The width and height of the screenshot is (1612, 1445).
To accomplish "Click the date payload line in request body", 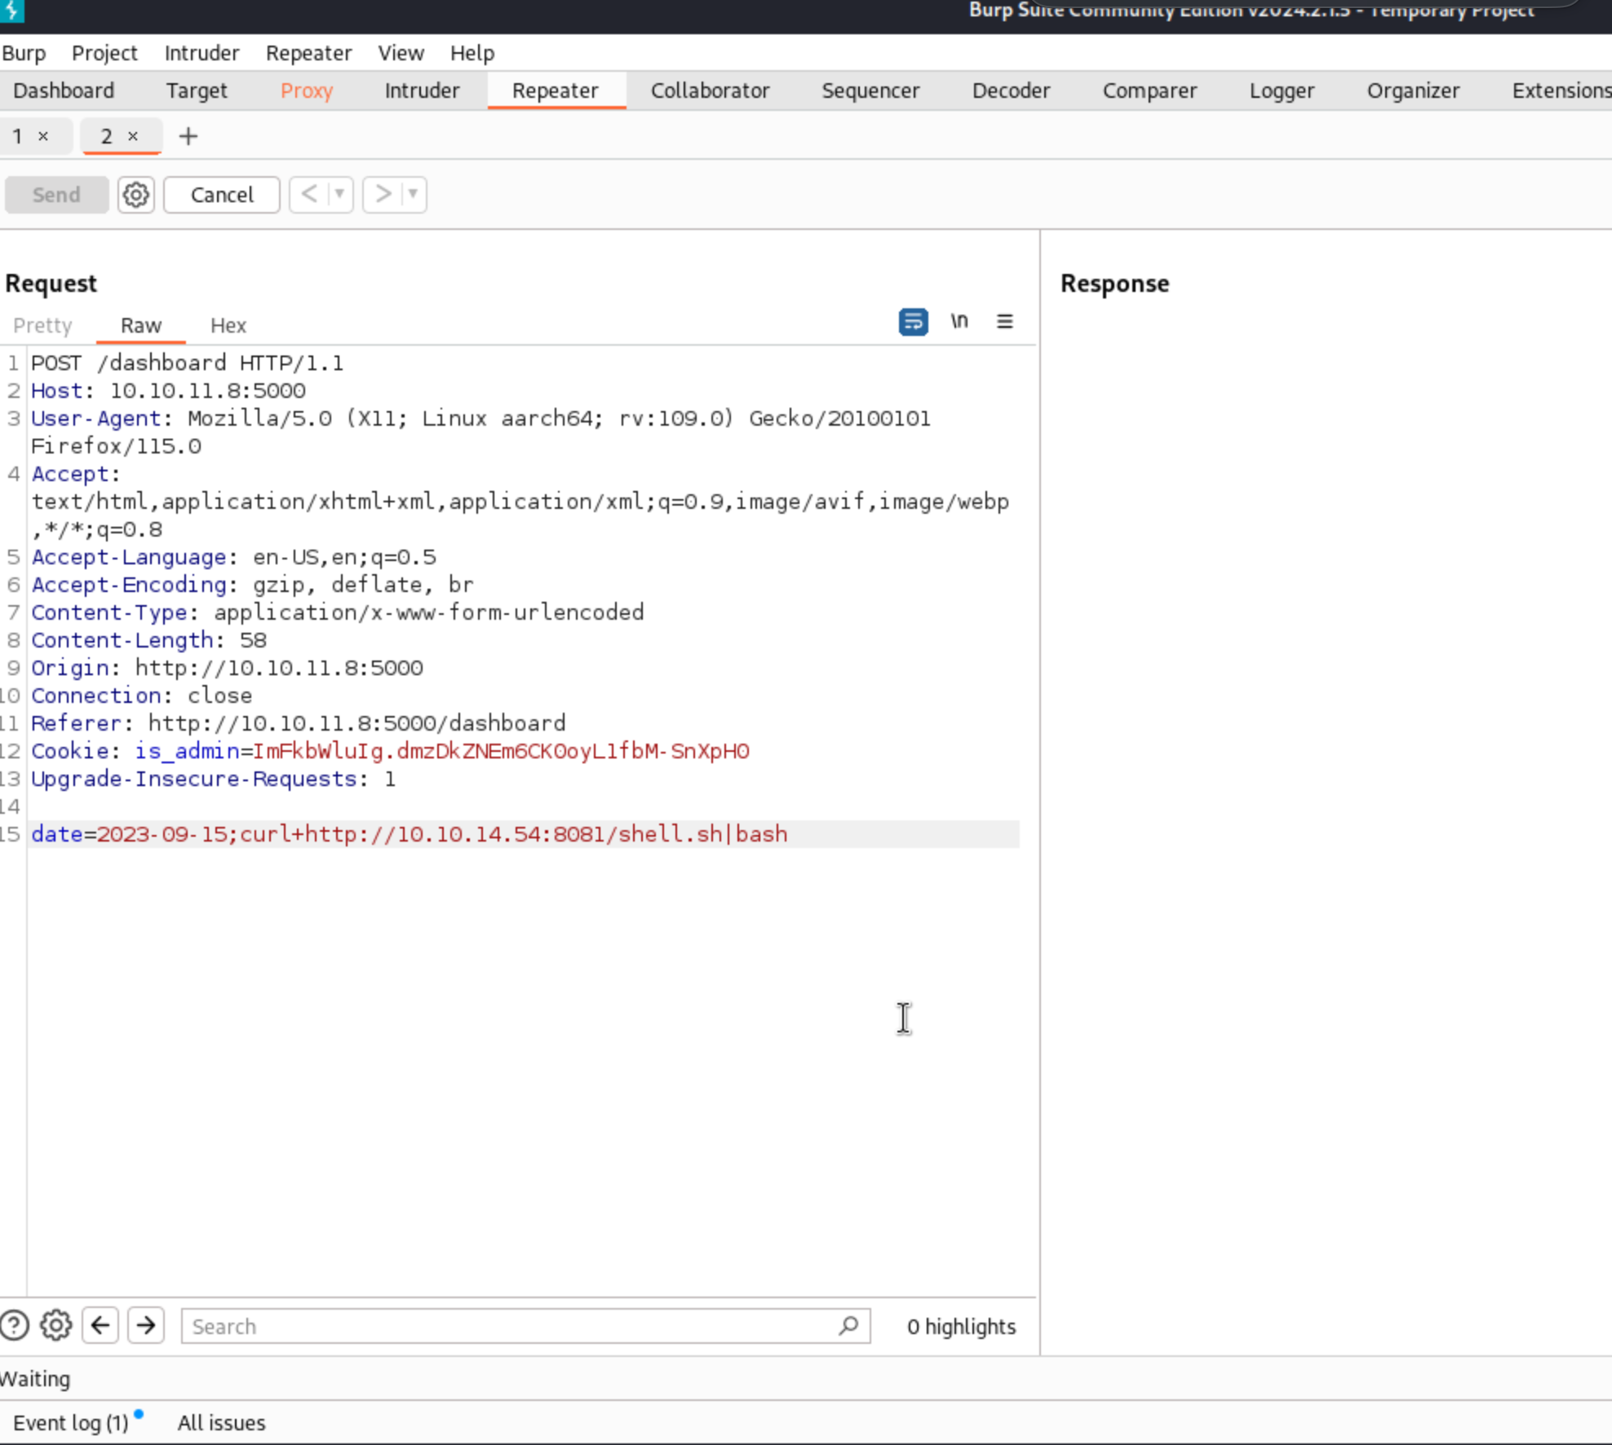I will pos(410,834).
